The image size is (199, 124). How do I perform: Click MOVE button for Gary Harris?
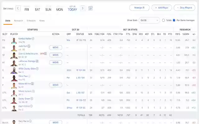click(x=56, y=122)
